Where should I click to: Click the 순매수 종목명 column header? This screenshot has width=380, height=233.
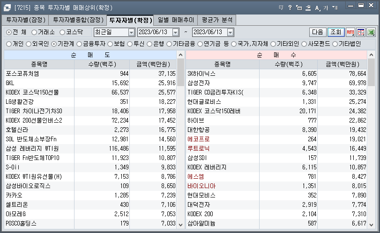(222, 65)
